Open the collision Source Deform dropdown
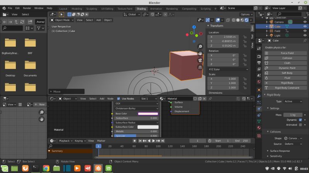This screenshot has width=309, height=173. click(x=293, y=144)
